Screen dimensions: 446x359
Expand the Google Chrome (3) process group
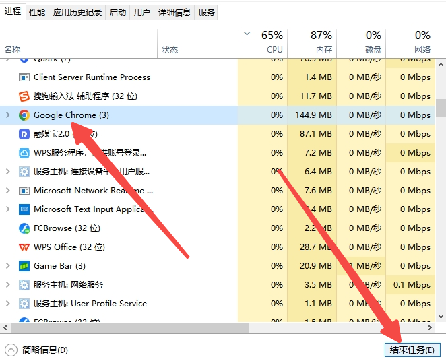click(8, 115)
